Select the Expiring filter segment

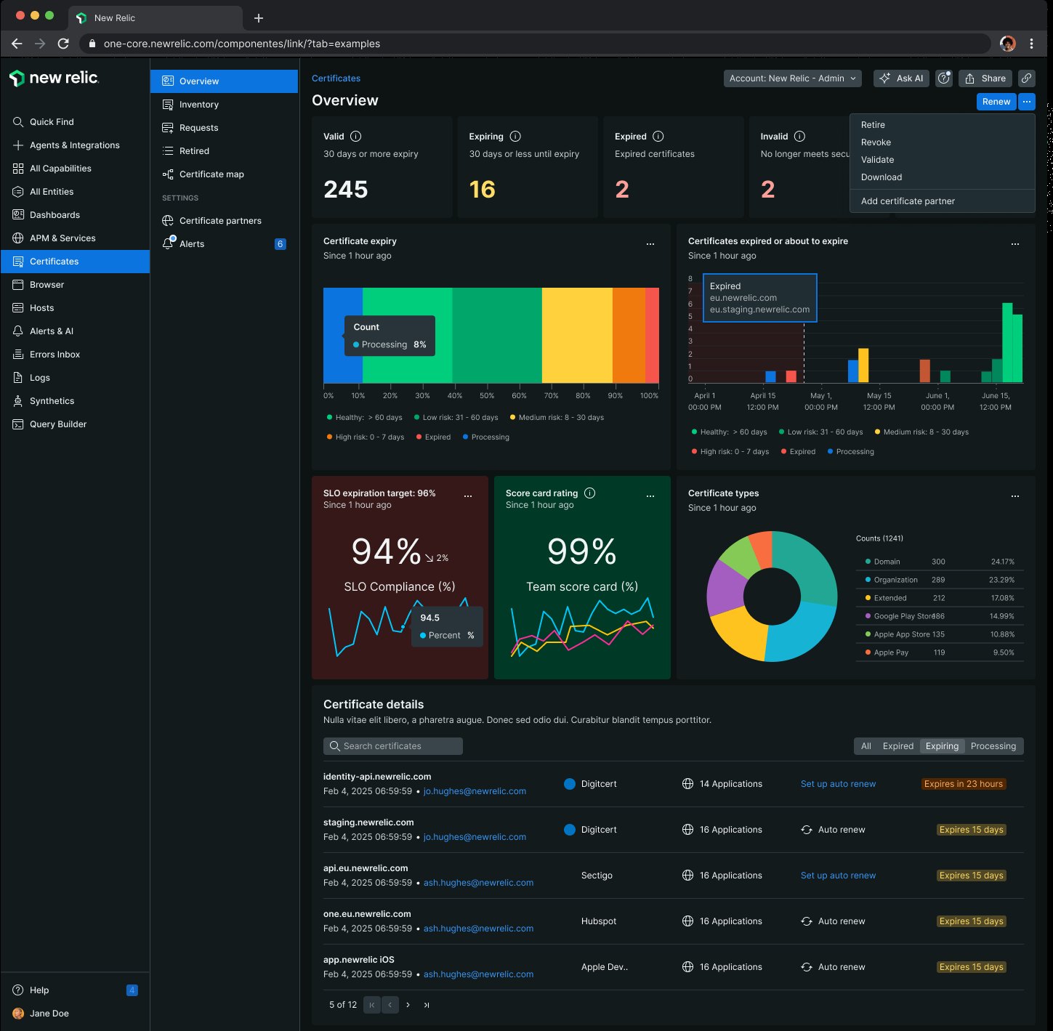point(942,746)
